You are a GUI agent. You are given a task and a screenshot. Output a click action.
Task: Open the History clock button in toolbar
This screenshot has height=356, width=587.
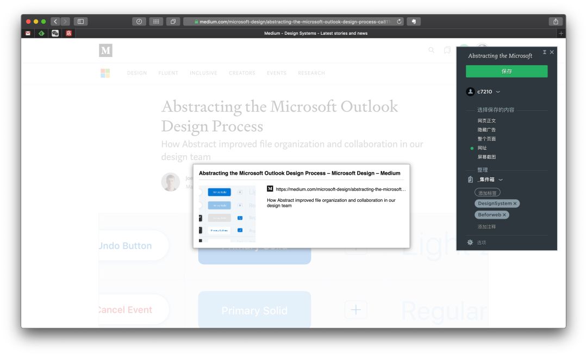click(139, 21)
